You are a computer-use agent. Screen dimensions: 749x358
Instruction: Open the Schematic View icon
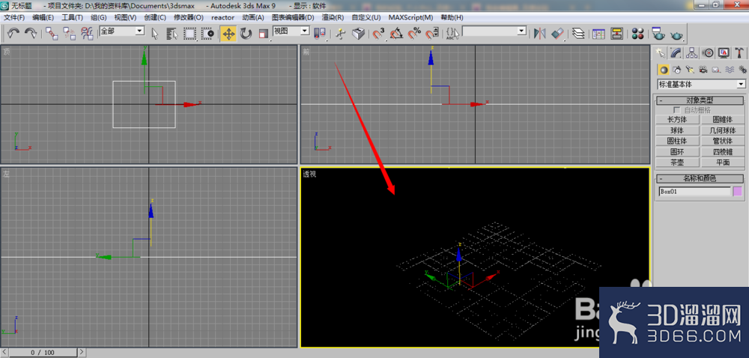616,34
